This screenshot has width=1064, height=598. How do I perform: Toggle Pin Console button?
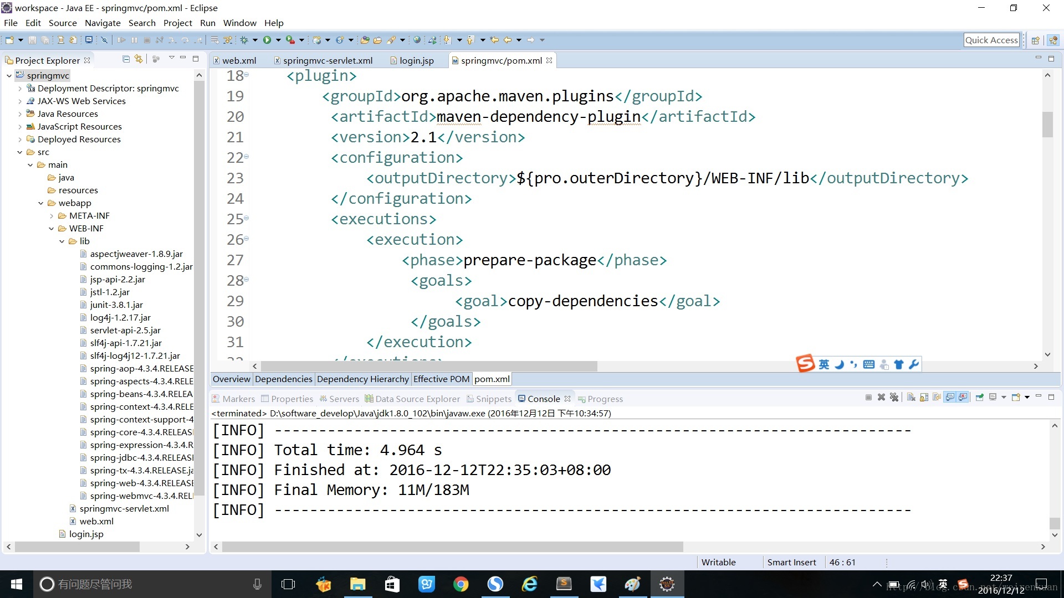pyautogui.click(x=979, y=398)
